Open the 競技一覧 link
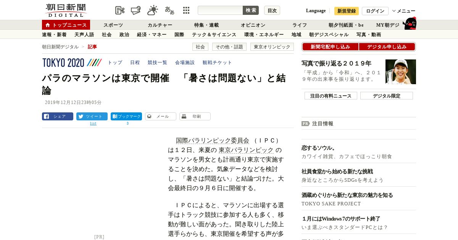The image size is (458, 240). [157, 62]
